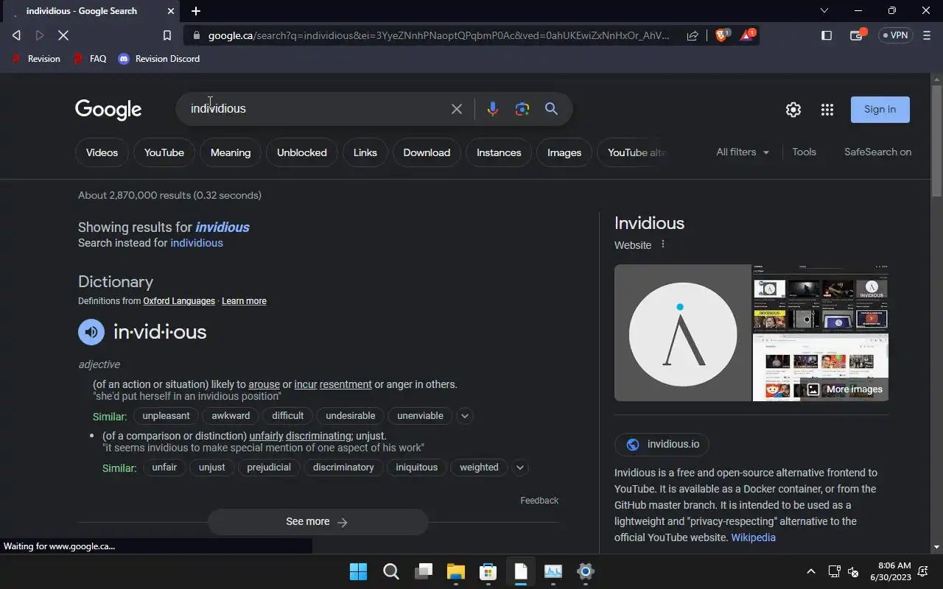
Task: Select the 'unenviable' synonym chip
Action: (x=420, y=416)
